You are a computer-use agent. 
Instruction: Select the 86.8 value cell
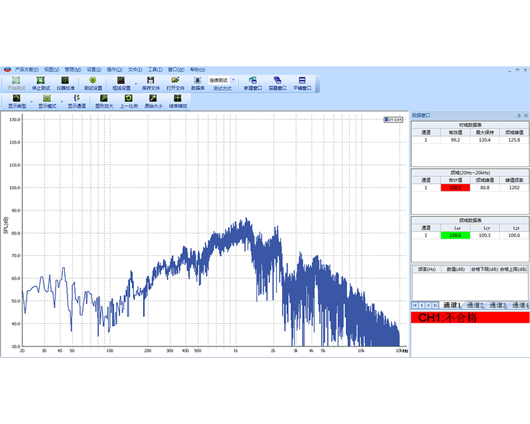tap(485, 187)
